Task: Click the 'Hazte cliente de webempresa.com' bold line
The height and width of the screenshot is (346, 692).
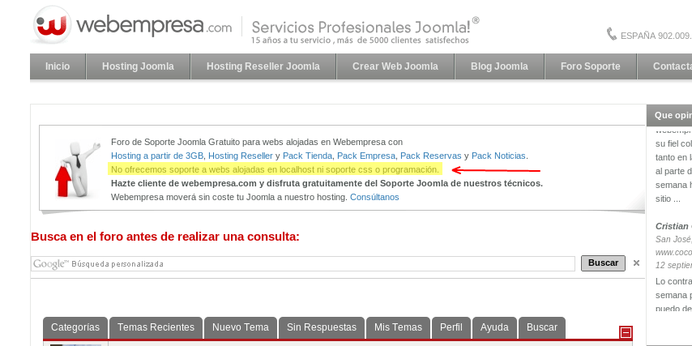Action: 327,183
